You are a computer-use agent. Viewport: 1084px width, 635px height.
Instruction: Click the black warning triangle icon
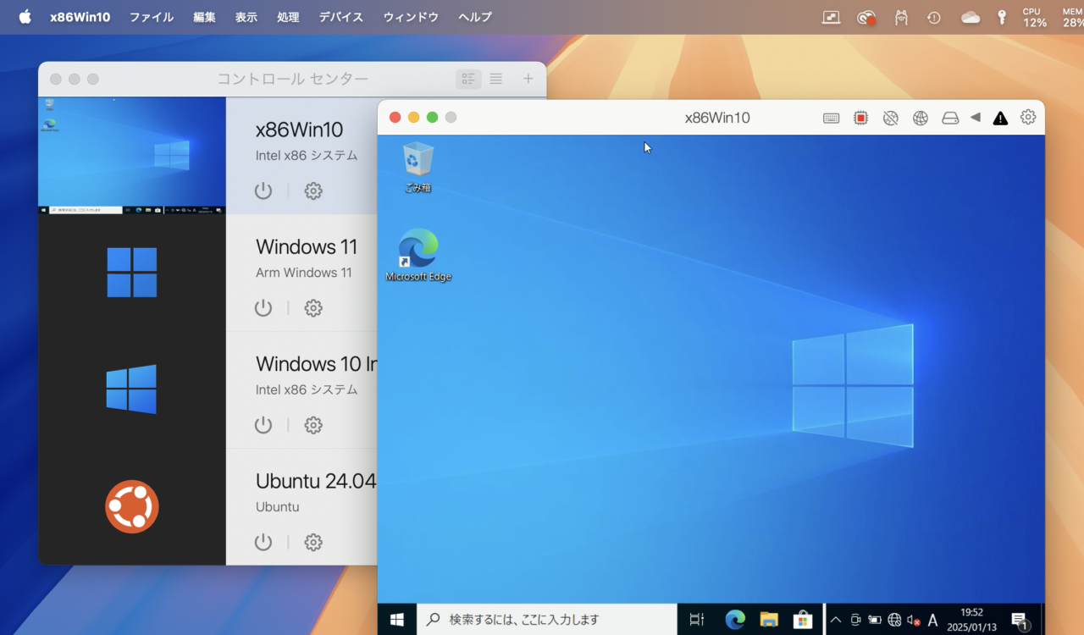click(x=1000, y=119)
